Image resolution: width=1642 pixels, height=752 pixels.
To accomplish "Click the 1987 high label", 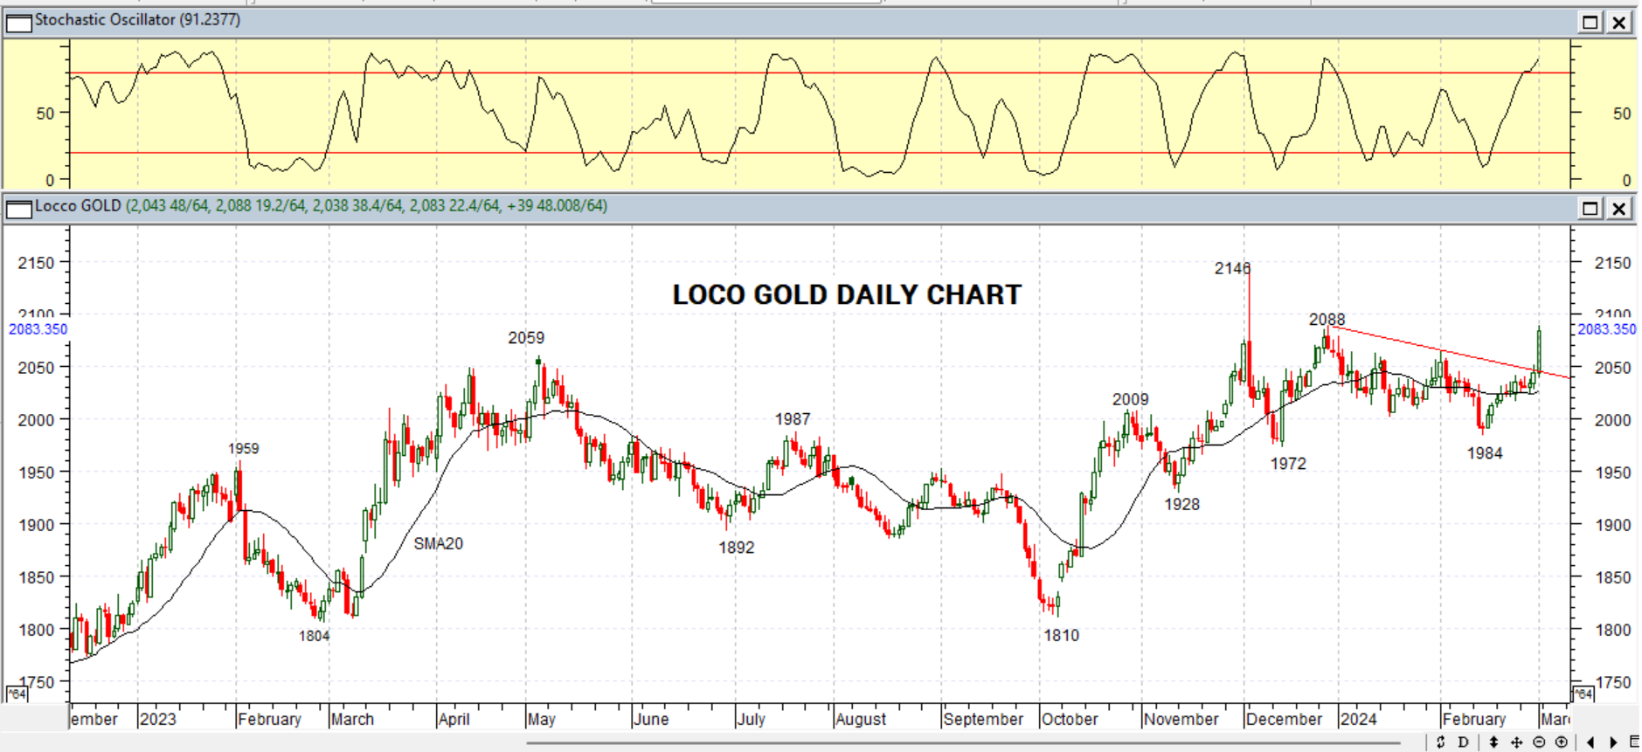I will [x=793, y=419].
